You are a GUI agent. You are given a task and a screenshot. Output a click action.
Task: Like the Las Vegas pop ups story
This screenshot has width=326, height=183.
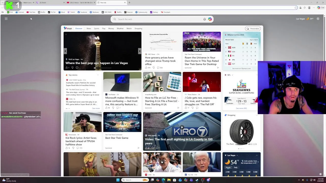[67, 68]
